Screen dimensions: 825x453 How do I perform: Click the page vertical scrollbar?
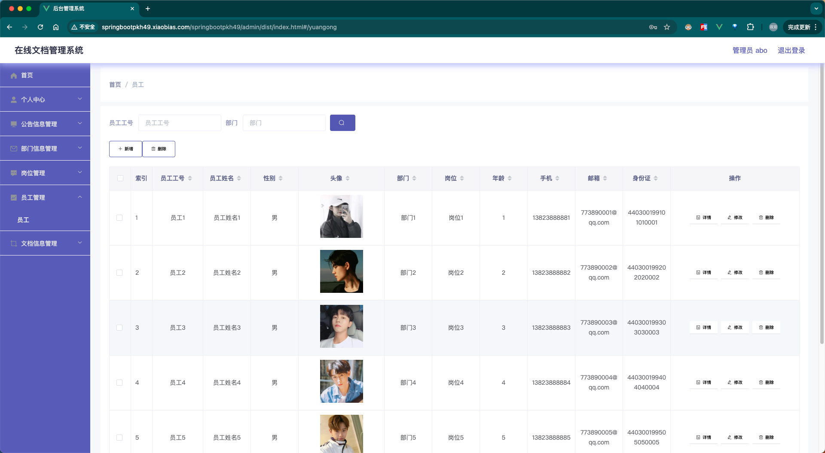click(822, 204)
